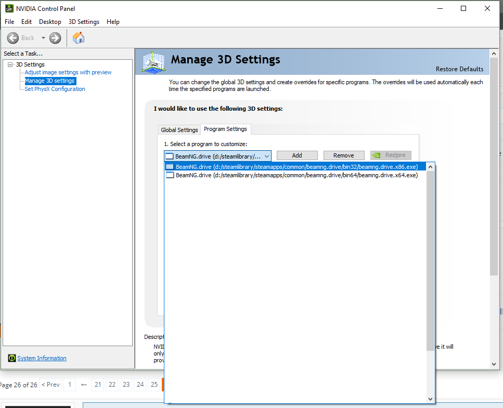Click the Home icon in toolbar

coord(78,38)
